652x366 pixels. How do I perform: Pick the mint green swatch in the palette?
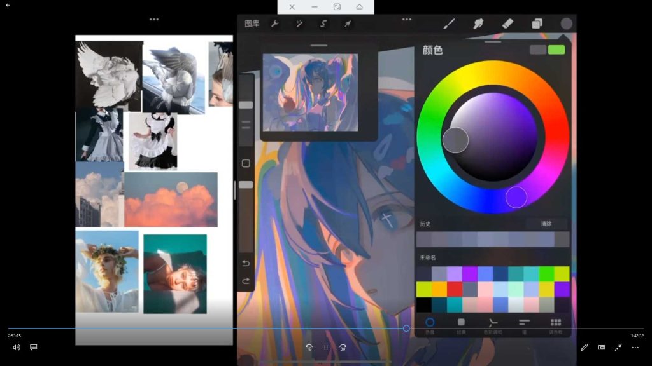tap(516, 289)
